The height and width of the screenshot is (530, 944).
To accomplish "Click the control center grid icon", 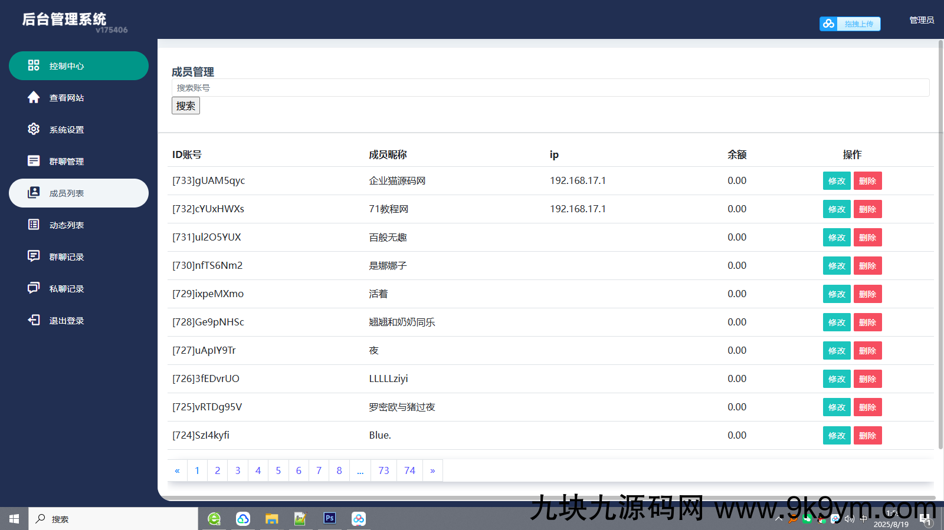I will pyautogui.click(x=34, y=65).
